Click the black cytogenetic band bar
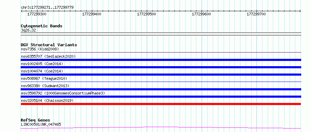 161,34
